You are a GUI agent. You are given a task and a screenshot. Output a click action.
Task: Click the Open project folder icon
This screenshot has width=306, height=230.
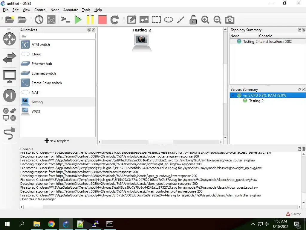coord(22,20)
